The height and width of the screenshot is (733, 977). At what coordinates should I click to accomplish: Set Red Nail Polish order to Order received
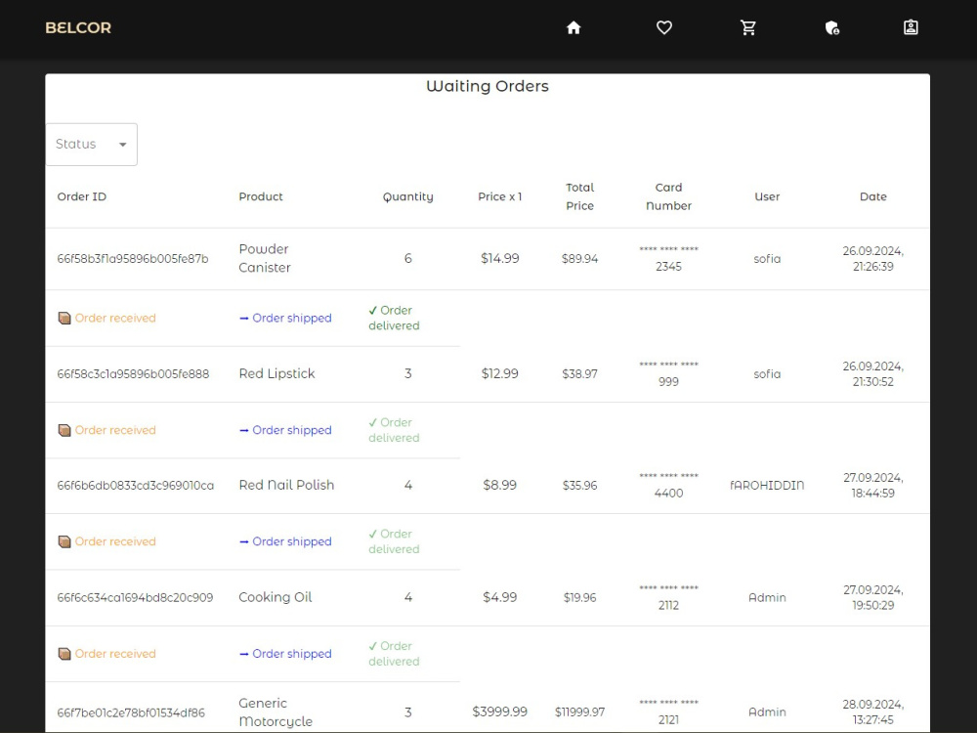point(107,541)
